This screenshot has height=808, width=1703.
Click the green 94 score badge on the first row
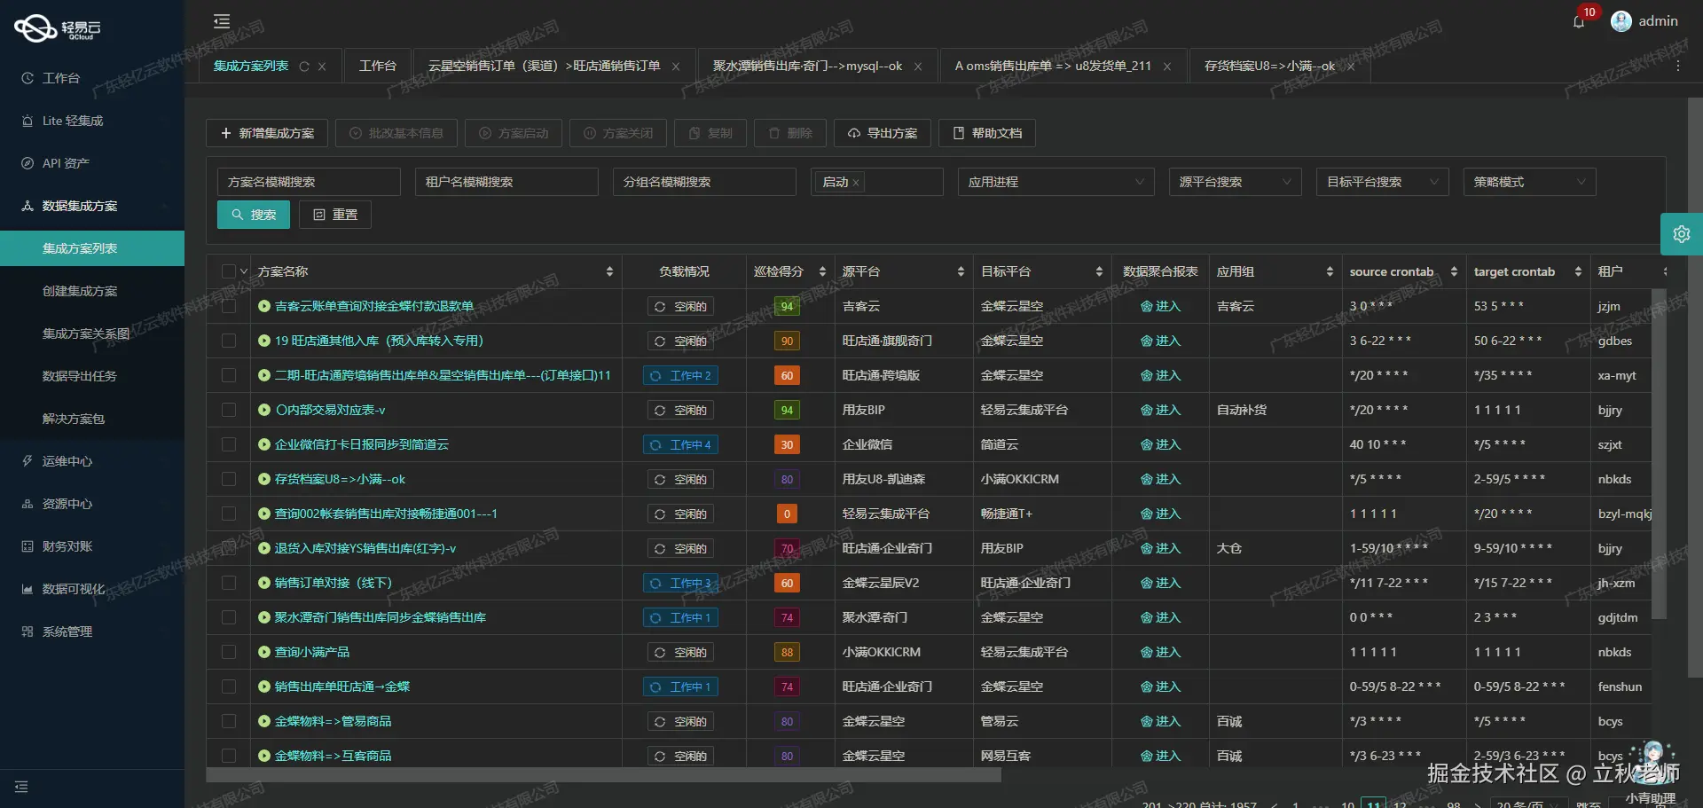coord(786,306)
